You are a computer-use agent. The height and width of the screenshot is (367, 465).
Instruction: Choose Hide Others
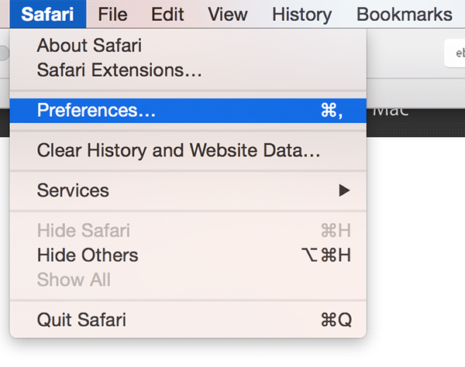point(87,255)
